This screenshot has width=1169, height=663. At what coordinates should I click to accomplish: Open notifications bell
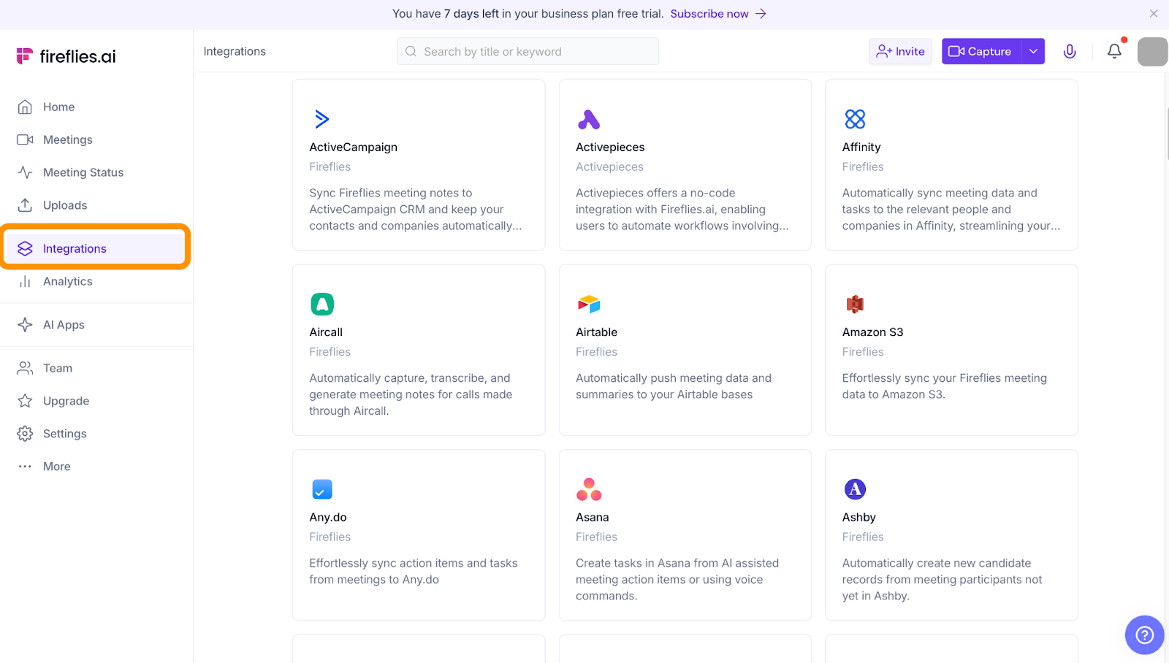(x=1114, y=51)
